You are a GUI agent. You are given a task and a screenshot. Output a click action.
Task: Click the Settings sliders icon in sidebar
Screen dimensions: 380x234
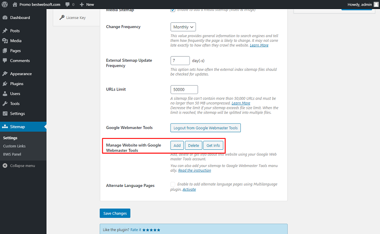pos(5,113)
